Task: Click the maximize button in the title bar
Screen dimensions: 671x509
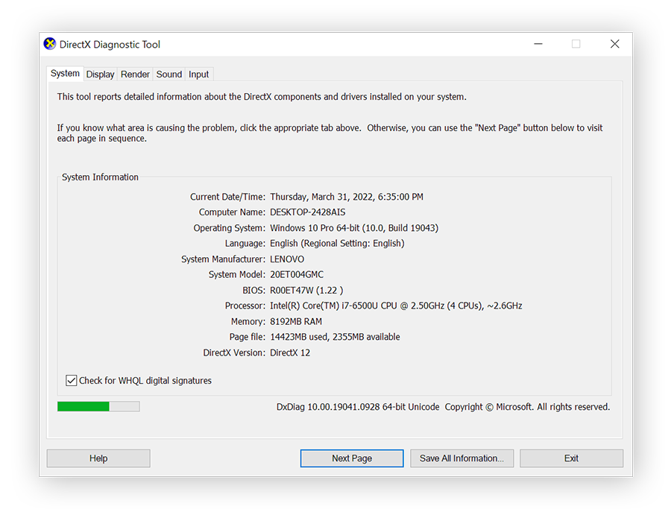Action: tap(576, 44)
